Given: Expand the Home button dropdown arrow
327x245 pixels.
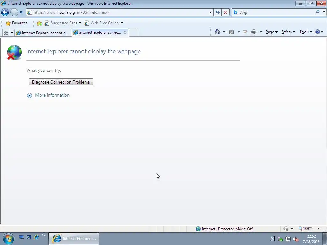Looking at the screenshot, I should pos(224,32).
